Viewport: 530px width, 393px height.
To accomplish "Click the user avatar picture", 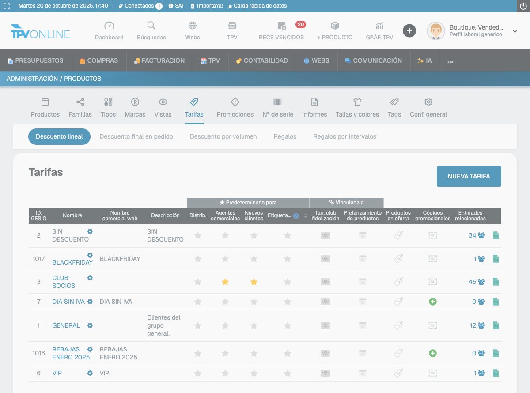I will tap(436, 31).
